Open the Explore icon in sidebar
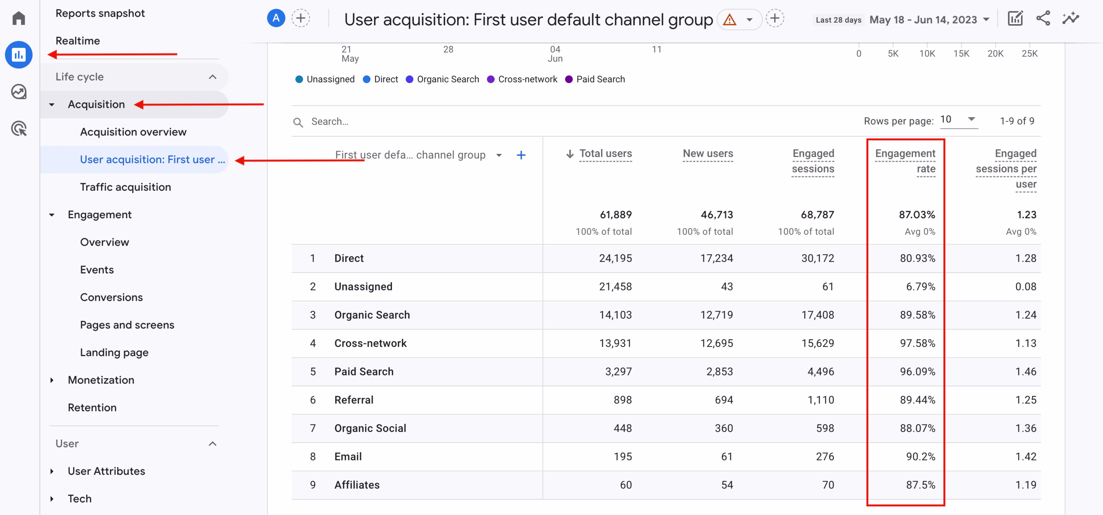 [19, 92]
